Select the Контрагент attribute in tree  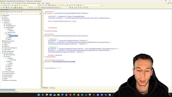coord(12,31)
